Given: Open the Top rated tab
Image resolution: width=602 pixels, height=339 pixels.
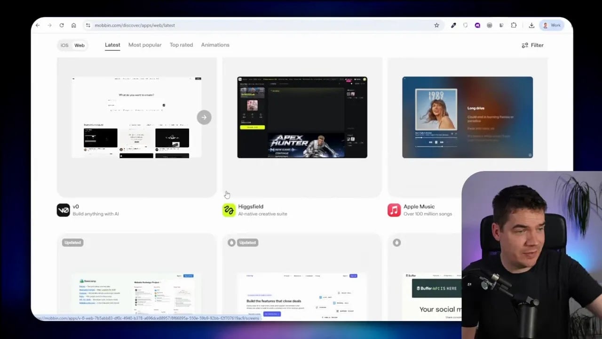Looking at the screenshot, I should 181,45.
